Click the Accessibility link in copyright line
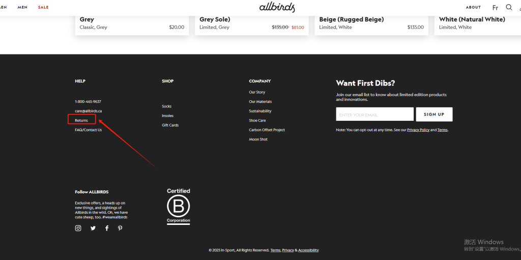Screen dimensions: 521x260 (308, 250)
